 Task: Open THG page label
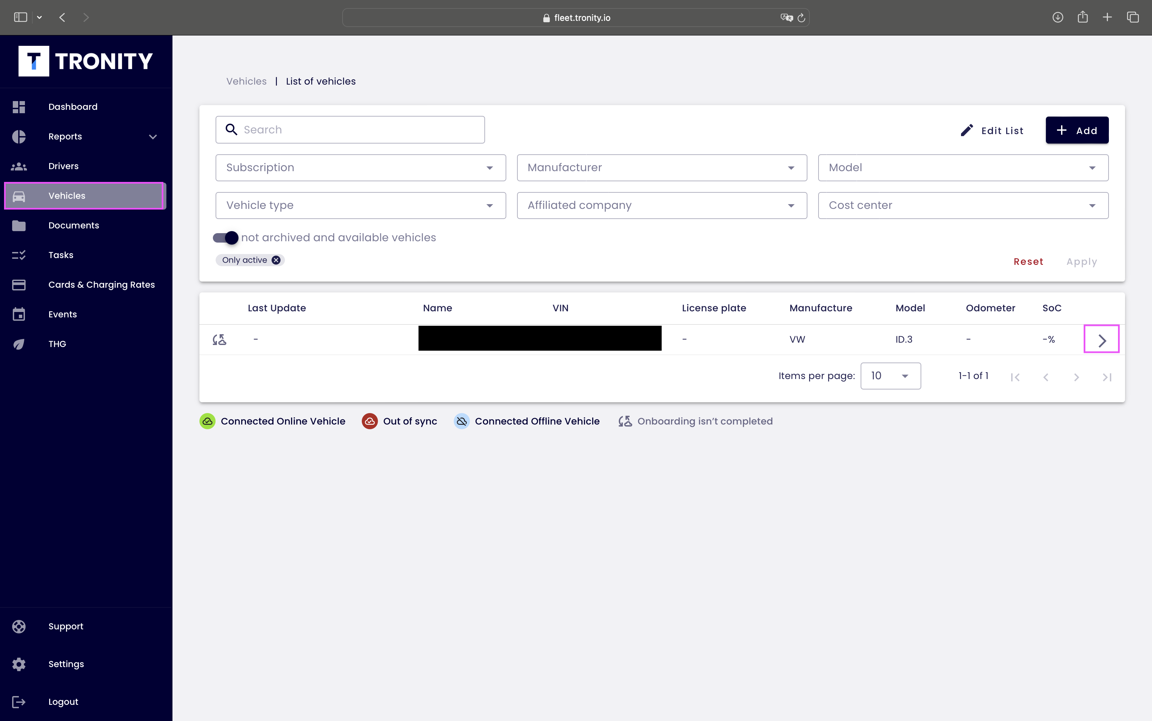pos(57,344)
